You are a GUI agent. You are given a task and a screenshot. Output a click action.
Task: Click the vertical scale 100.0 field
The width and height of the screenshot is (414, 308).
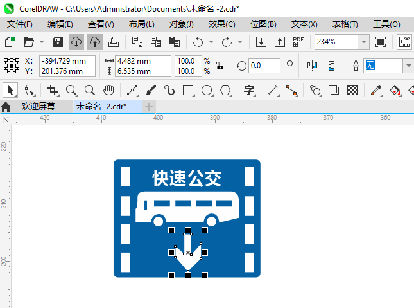pyautogui.click(x=188, y=71)
